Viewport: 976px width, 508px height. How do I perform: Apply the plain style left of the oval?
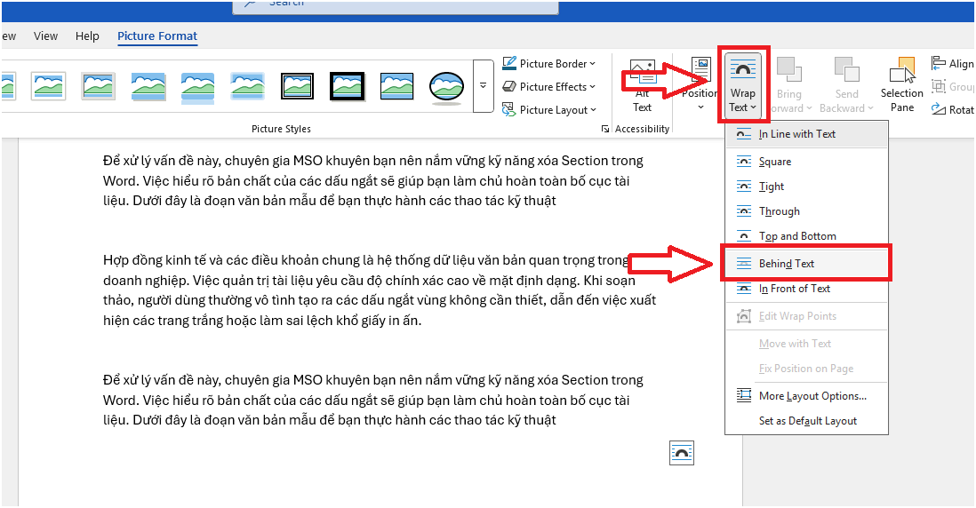(x=396, y=86)
